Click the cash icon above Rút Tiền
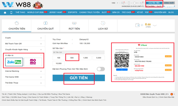 pyautogui.click(x=74, y=23)
